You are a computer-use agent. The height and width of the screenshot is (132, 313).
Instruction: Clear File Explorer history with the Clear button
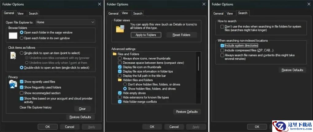click(82, 109)
